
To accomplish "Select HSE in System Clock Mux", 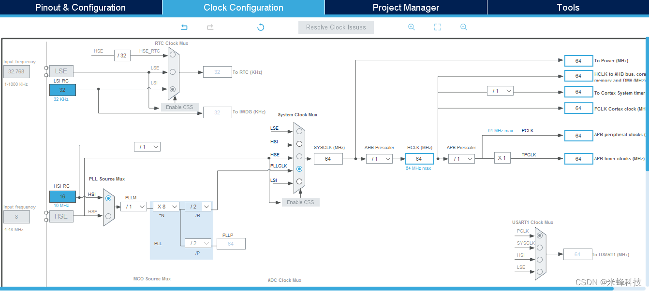I will pyautogui.click(x=299, y=156).
